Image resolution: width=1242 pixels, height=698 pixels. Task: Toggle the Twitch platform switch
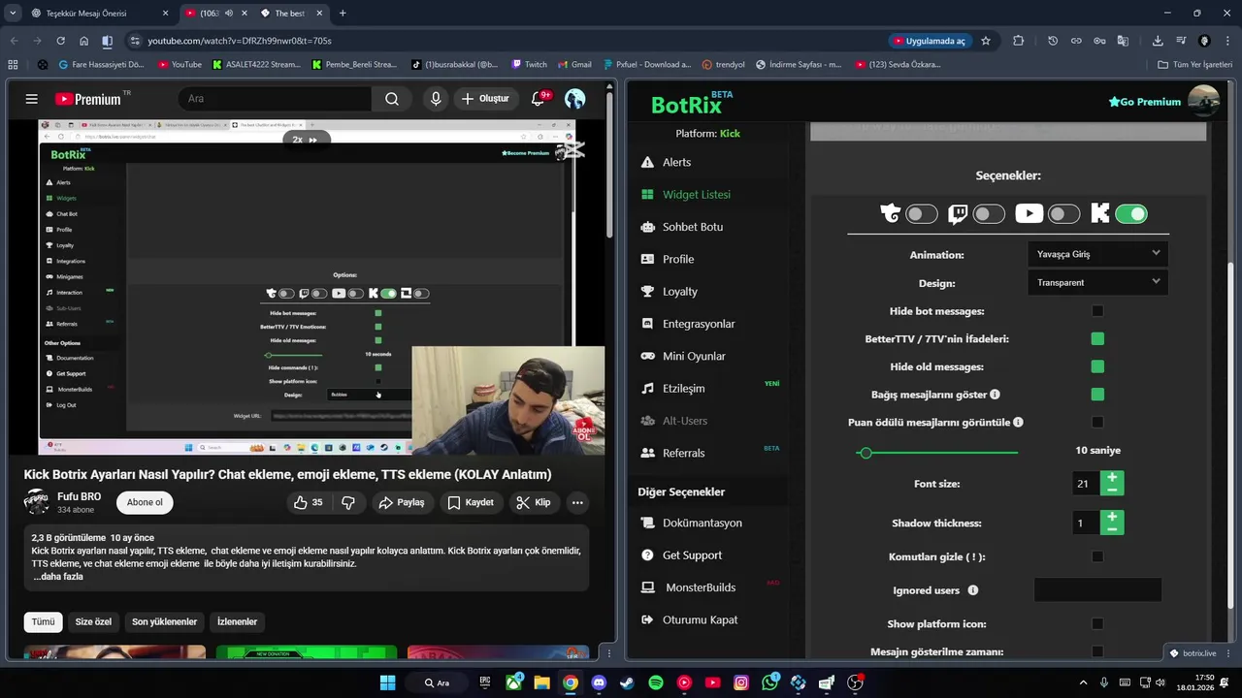click(x=989, y=214)
